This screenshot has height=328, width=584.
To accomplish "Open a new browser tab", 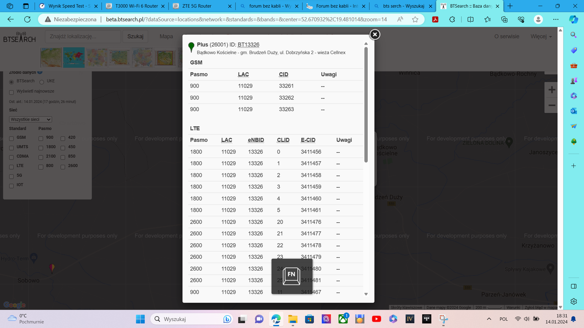I will coord(510,6).
